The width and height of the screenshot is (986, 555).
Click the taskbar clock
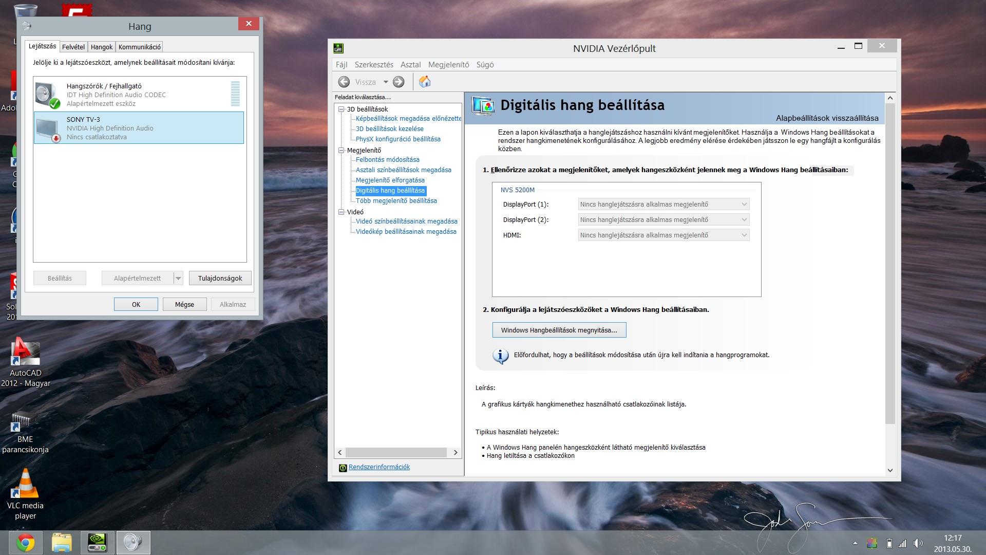pos(953,543)
